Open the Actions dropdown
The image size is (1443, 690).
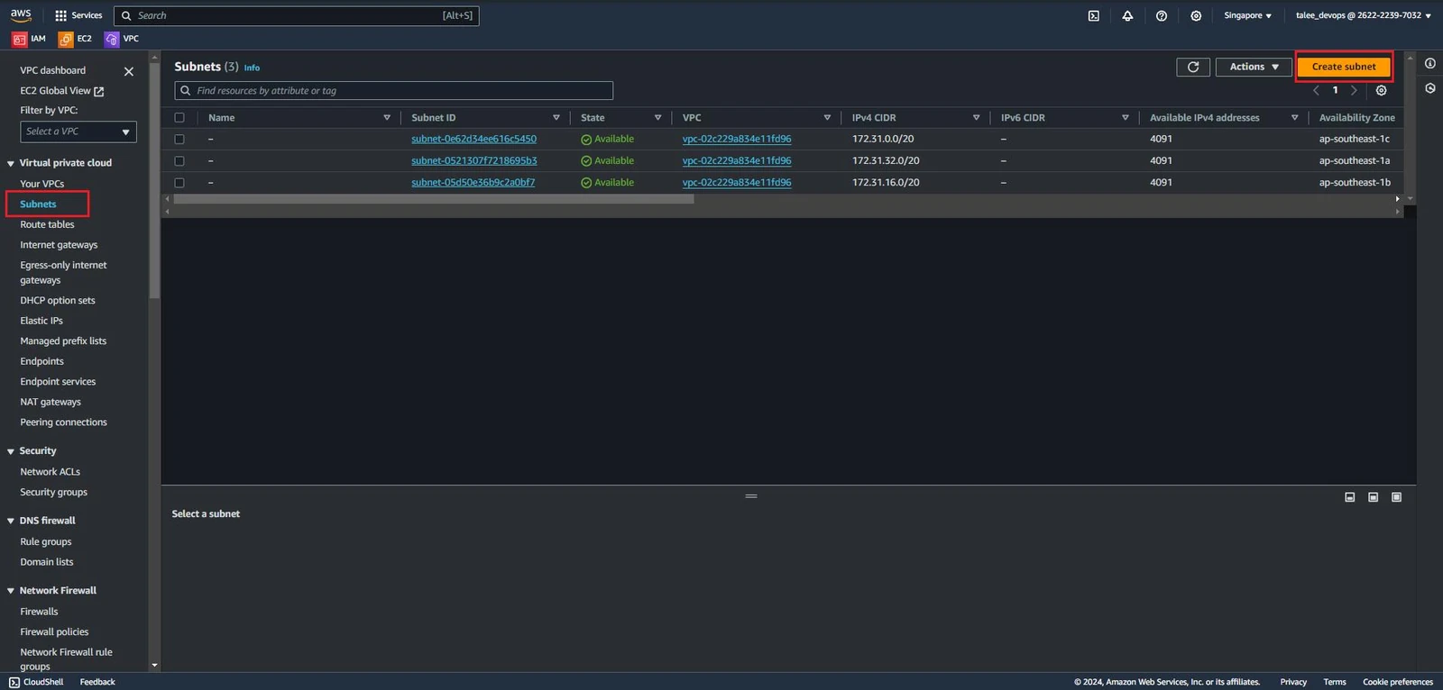click(1254, 67)
